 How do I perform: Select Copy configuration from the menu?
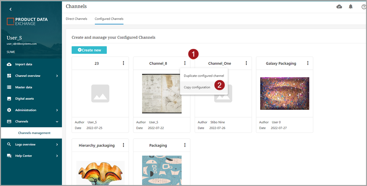197,87
